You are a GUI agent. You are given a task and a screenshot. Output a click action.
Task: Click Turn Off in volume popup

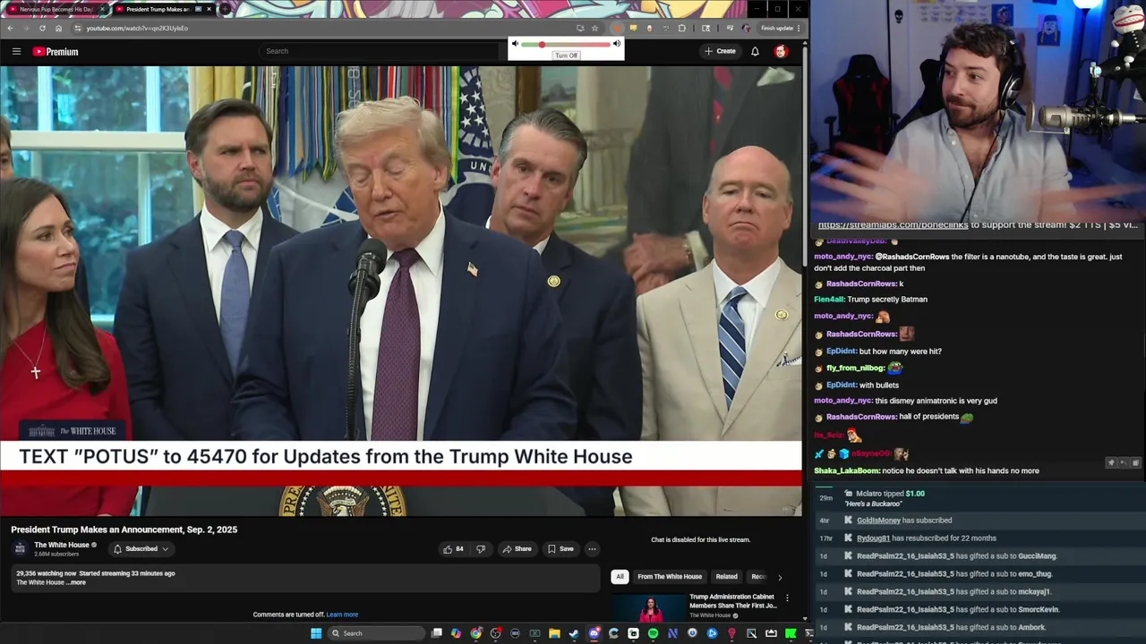point(566,55)
